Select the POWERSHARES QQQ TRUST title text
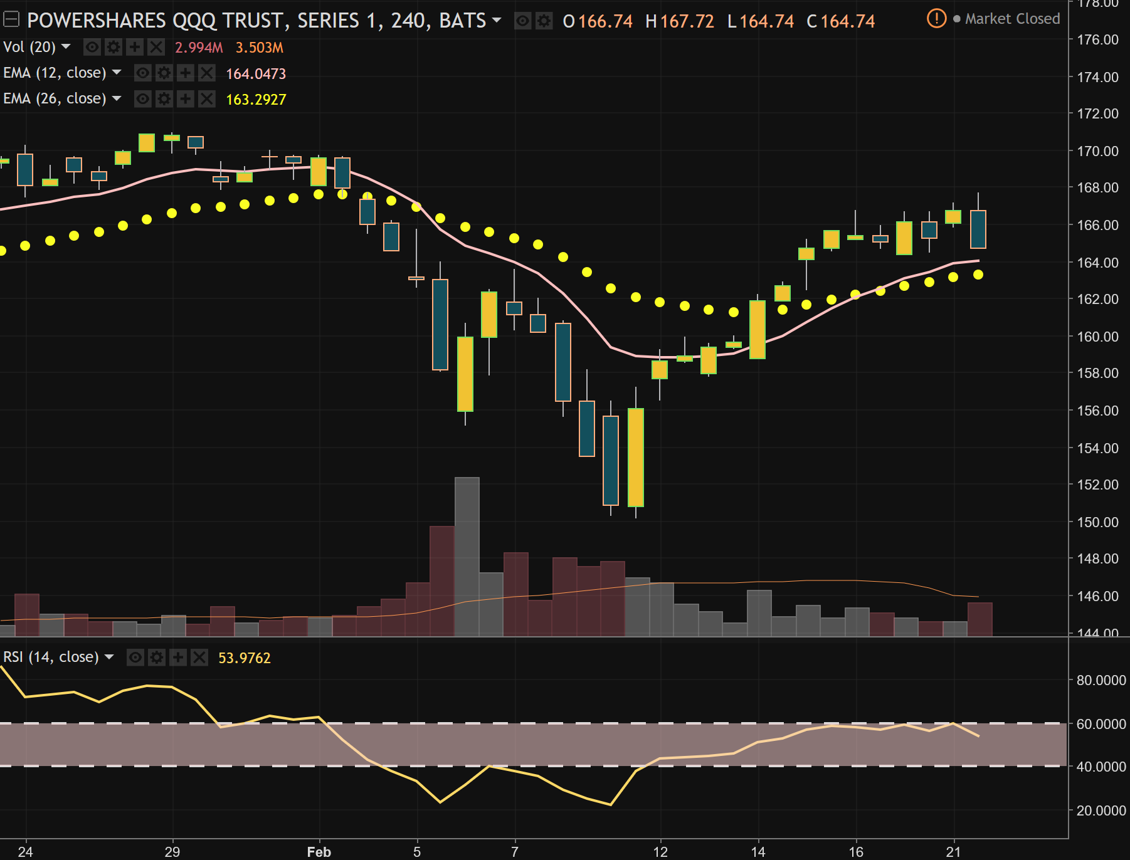Viewport: 1130px width, 860px height. pyautogui.click(x=256, y=21)
